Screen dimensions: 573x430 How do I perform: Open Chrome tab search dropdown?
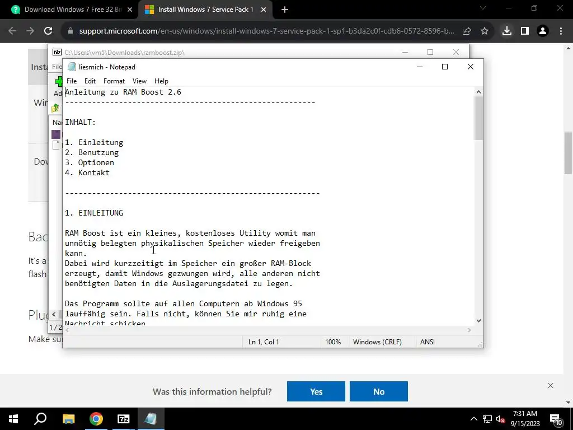click(483, 8)
